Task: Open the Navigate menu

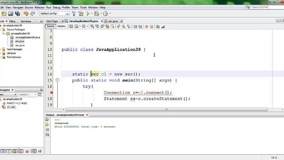Action: pos(18,8)
